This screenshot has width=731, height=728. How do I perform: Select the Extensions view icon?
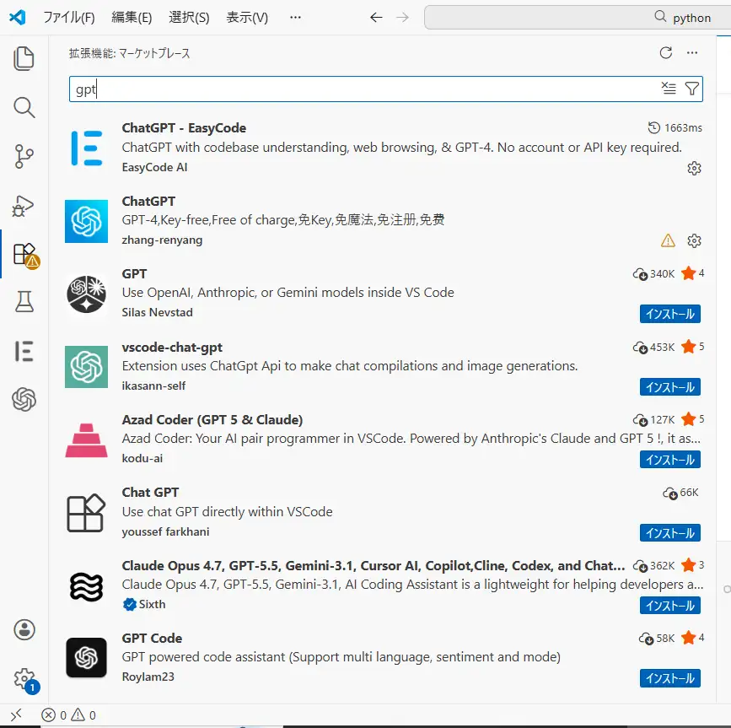25,255
